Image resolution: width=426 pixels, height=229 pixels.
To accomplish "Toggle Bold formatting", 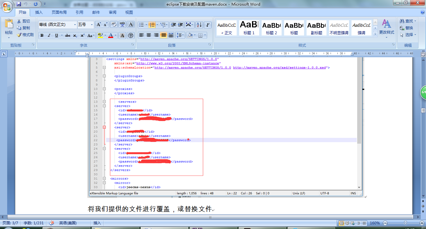I will (x=42, y=35).
